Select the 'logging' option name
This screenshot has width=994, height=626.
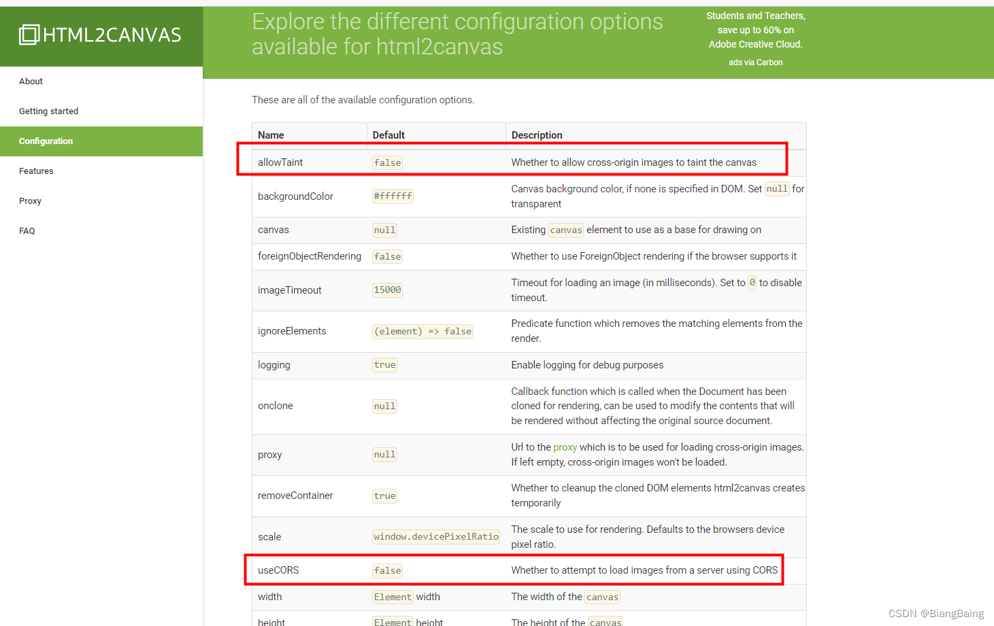pyautogui.click(x=274, y=365)
